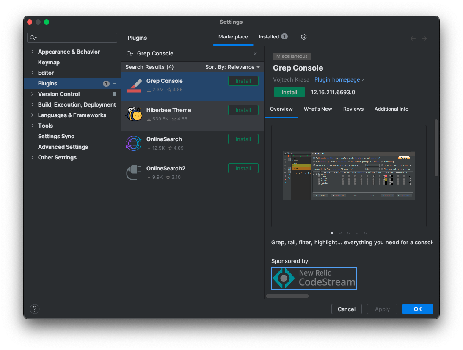Select Advanced Settings in the tree

[63, 147]
